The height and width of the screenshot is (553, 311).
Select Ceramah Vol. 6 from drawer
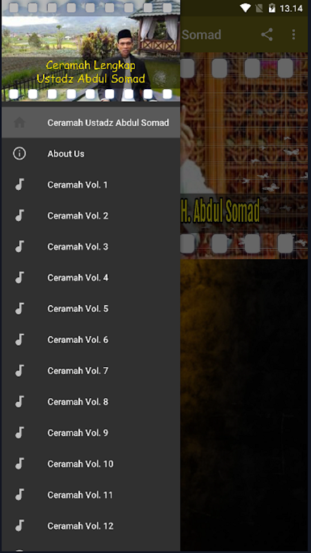91,339
